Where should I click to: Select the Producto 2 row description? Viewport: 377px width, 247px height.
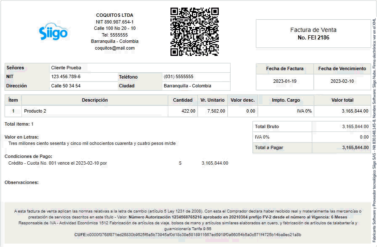pyautogui.click(x=35, y=111)
